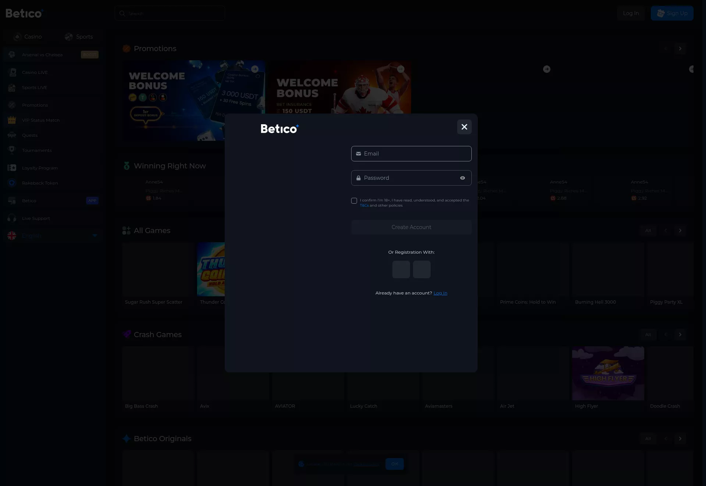Click the Betico logo in the page header
Viewport: 706px width, 486px height.
pos(25,13)
